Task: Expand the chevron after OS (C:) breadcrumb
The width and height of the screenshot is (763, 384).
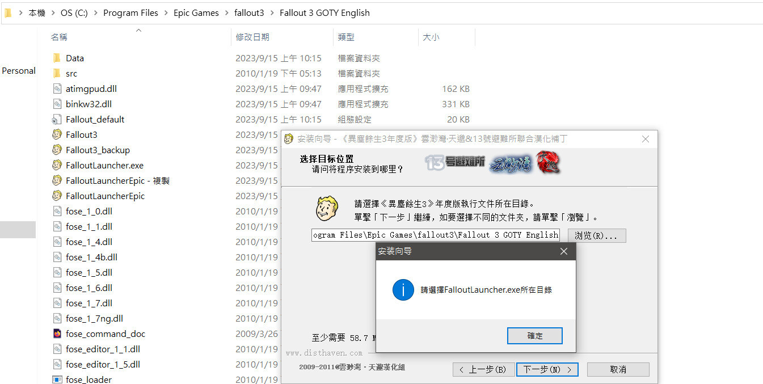Action: coord(95,12)
